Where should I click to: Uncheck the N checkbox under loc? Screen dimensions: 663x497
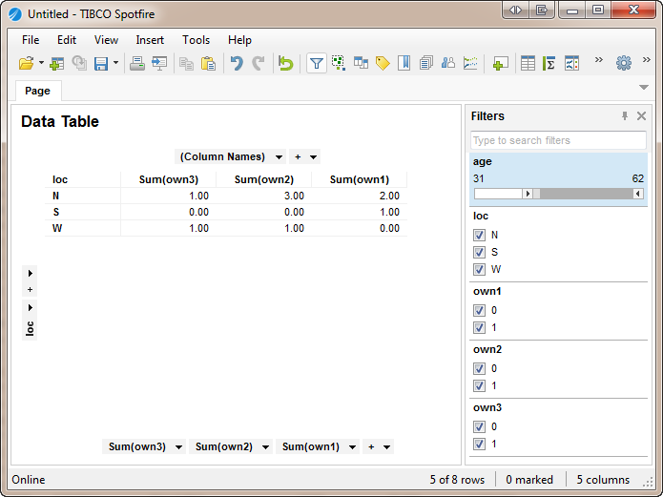click(480, 235)
